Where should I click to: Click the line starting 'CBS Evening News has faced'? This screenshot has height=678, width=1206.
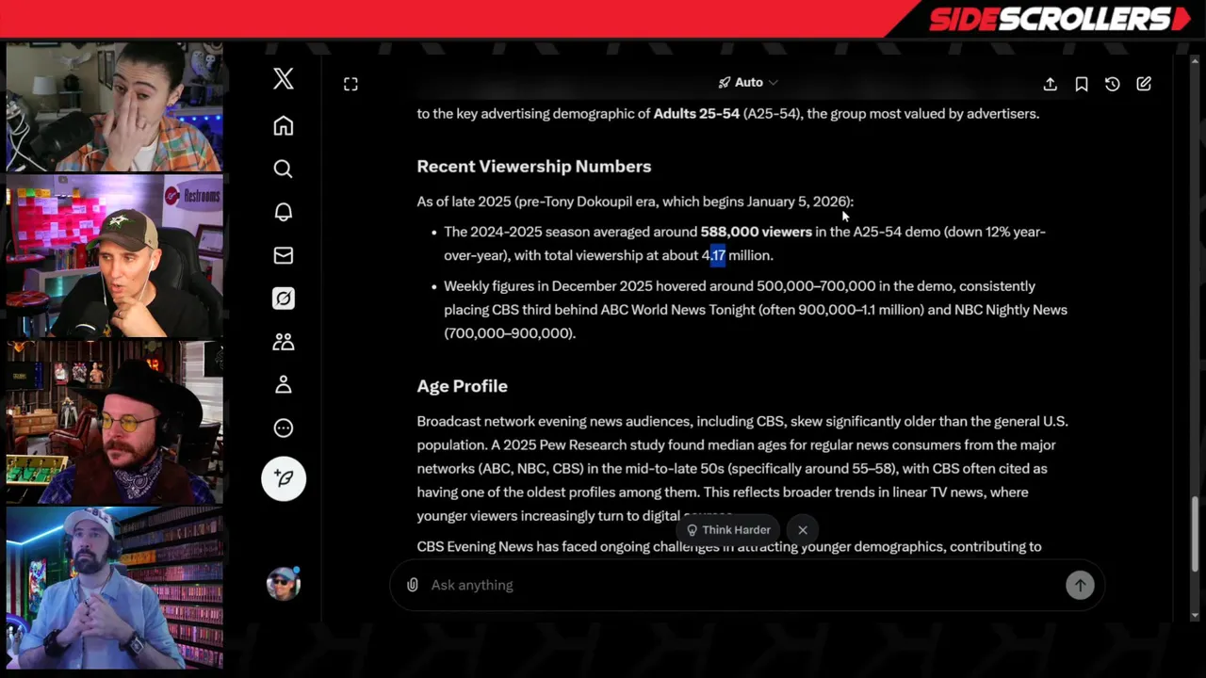click(x=729, y=547)
